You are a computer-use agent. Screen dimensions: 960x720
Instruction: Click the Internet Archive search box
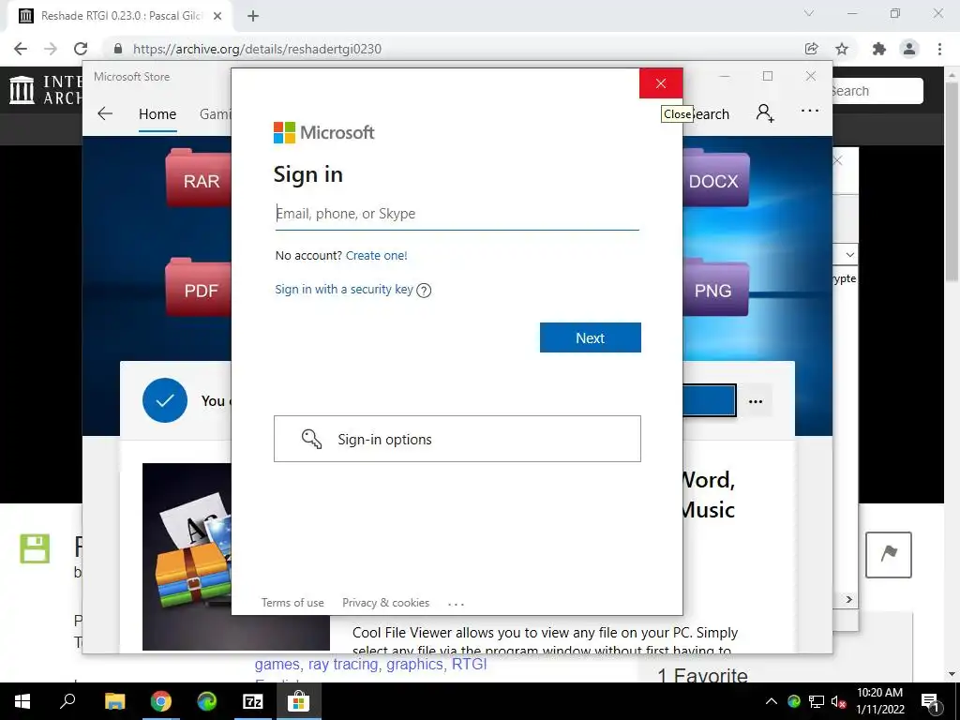tap(877, 91)
